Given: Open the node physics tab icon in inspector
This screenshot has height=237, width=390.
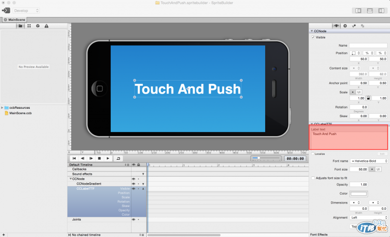Looking at the screenshot, I should point(354,26).
